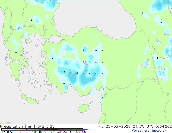
Task: Pick the 0.5–1 mm legend swatch
Action: point(11,129)
